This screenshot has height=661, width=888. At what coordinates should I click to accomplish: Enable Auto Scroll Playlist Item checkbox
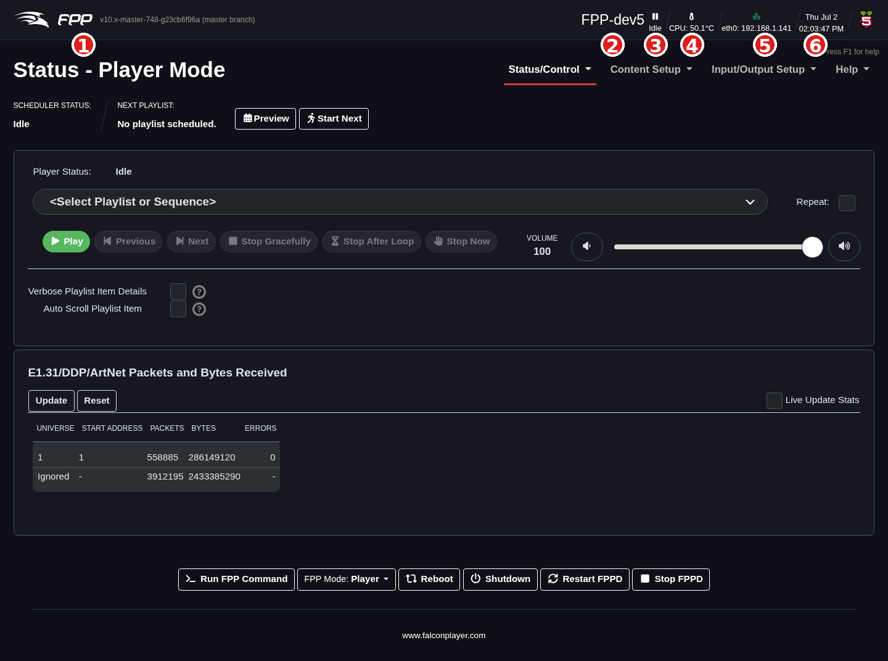[x=178, y=309]
